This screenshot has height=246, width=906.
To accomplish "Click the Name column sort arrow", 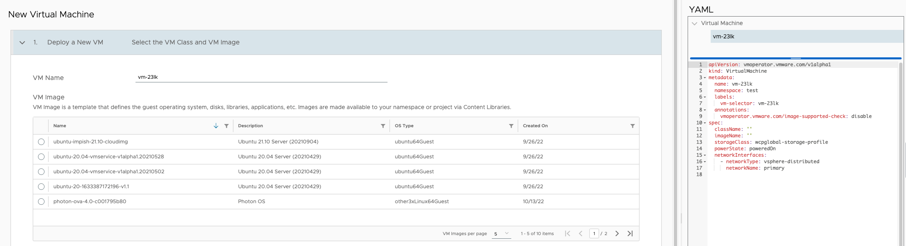I will point(216,126).
